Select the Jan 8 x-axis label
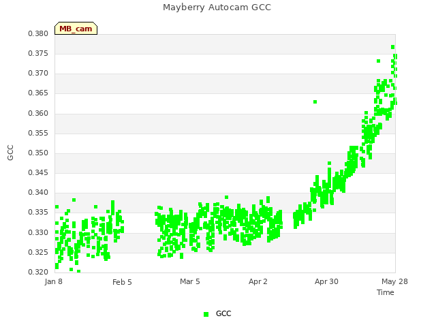This screenshot has height=327, width=436. (53, 281)
